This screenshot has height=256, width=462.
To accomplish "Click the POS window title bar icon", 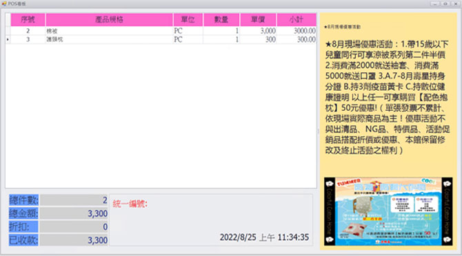I will pos(4,4).
